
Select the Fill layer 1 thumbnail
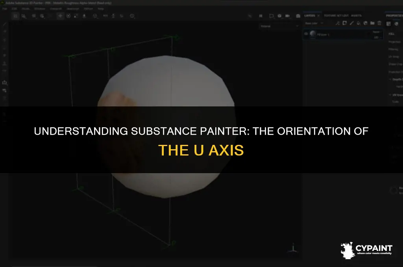[x=313, y=34]
